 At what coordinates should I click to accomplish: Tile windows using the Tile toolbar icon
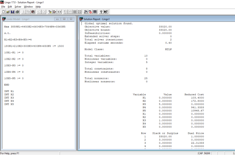95,12
